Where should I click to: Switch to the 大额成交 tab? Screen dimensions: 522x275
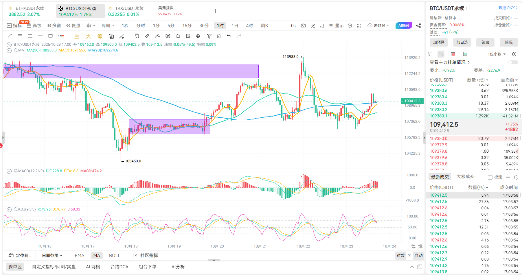(x=465, y=177)
